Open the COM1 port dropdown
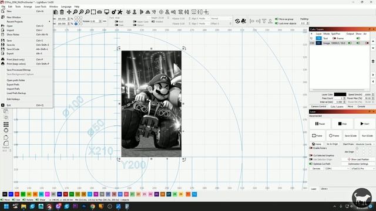The image size is (376, 211). pyautogui.click(x=337, y=168)
